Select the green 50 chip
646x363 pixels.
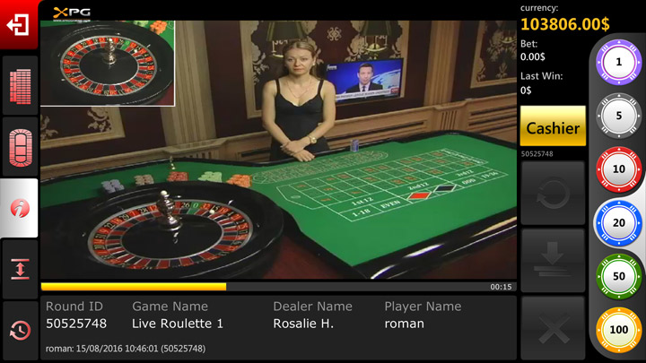tap(618, 276)
